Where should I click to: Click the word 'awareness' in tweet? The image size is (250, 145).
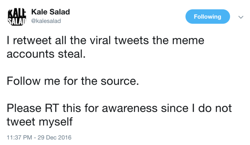(x=130, y=109)
